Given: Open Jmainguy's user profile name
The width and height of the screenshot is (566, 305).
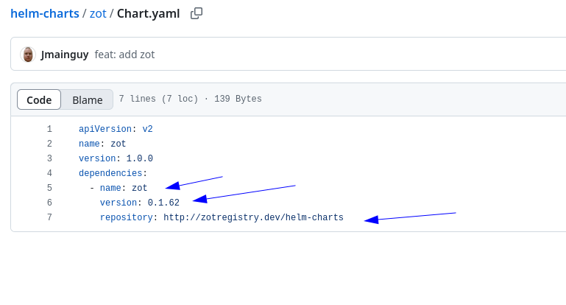Looking at the screenshot, I should [x=65, y=55].
